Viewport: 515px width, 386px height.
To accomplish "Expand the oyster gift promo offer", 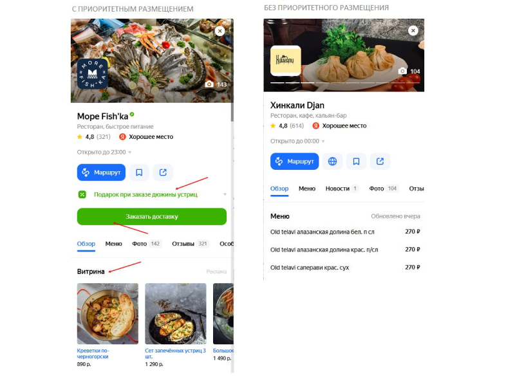I will tap(152, 195).
